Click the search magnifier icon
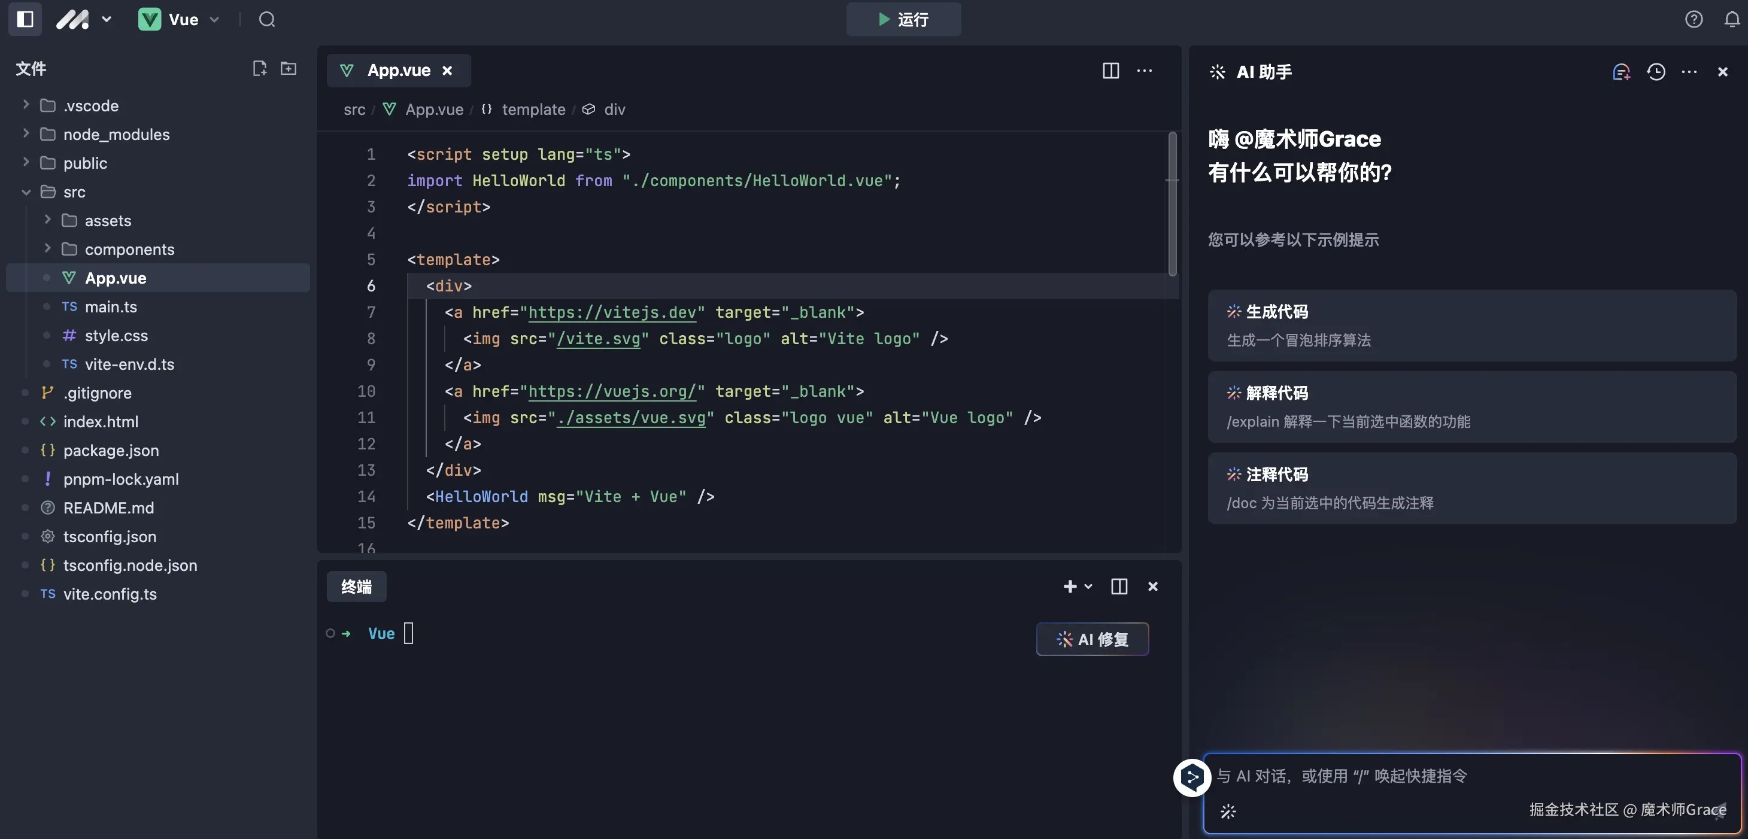The image size is (1748, 839). point(266,19)
